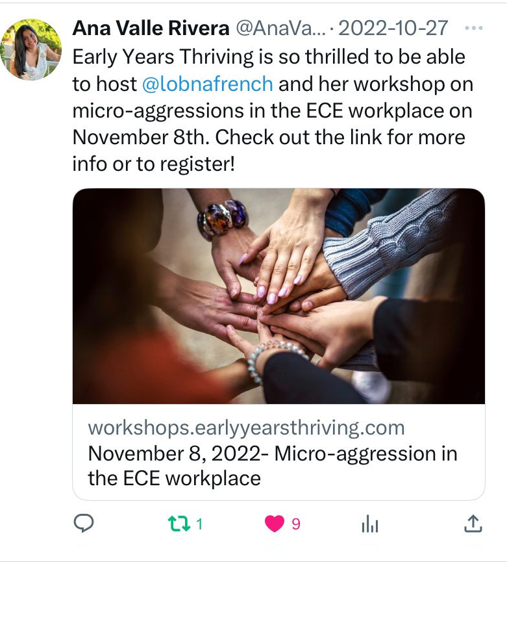Tap the share upload arrow icon
The width and height of the screenshot is (507, 621).
tap(473, 523)
